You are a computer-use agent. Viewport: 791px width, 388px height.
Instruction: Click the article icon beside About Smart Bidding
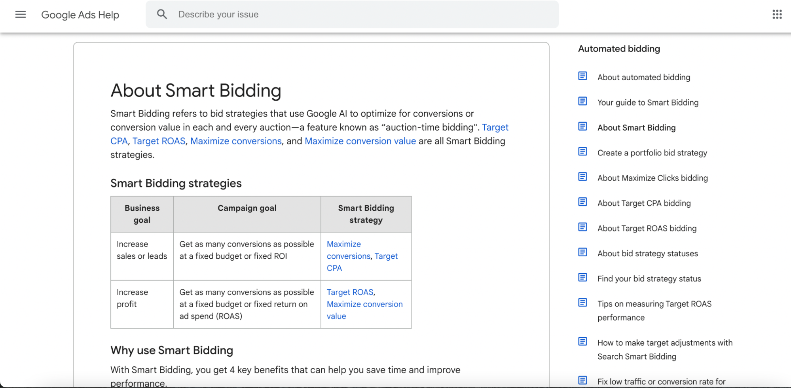[582, 126]
